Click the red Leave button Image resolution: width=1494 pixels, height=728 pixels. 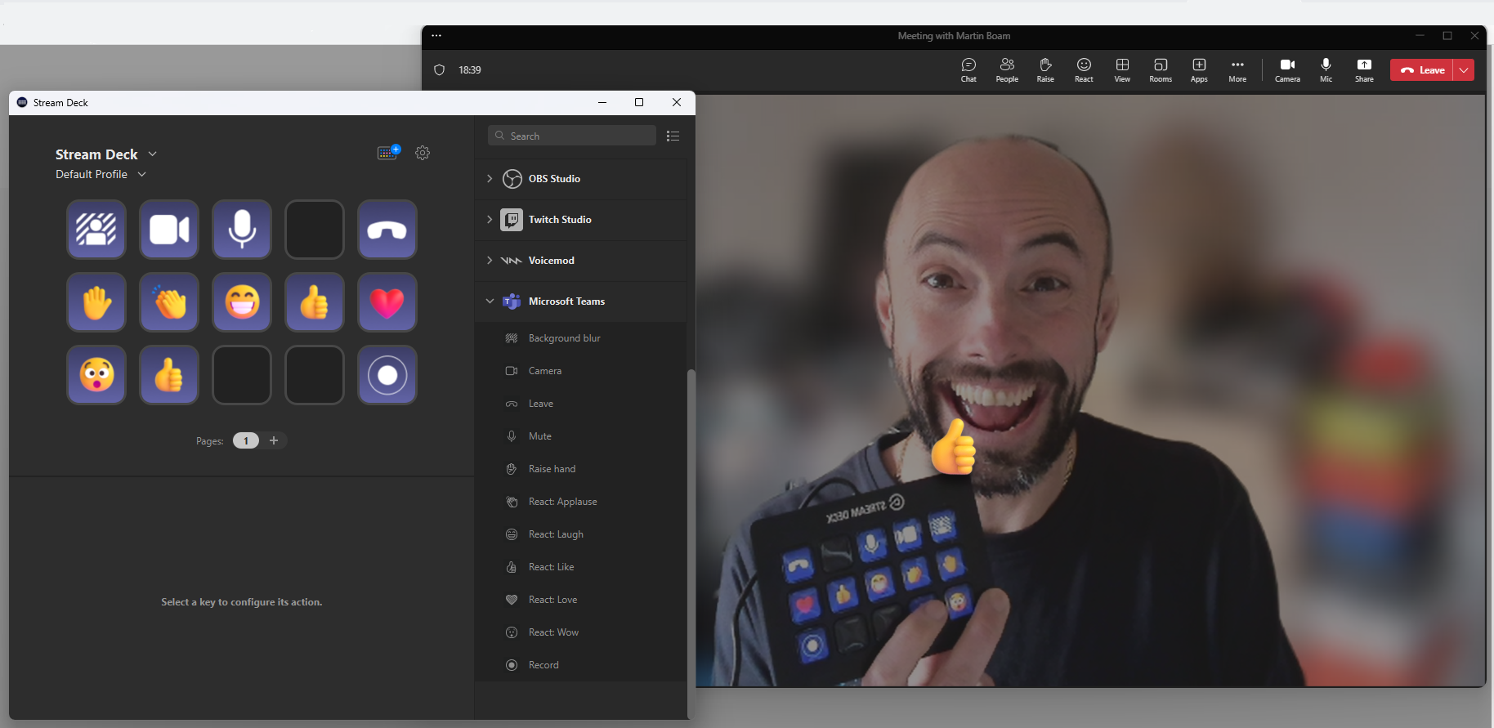click(x=1422, y=70)
